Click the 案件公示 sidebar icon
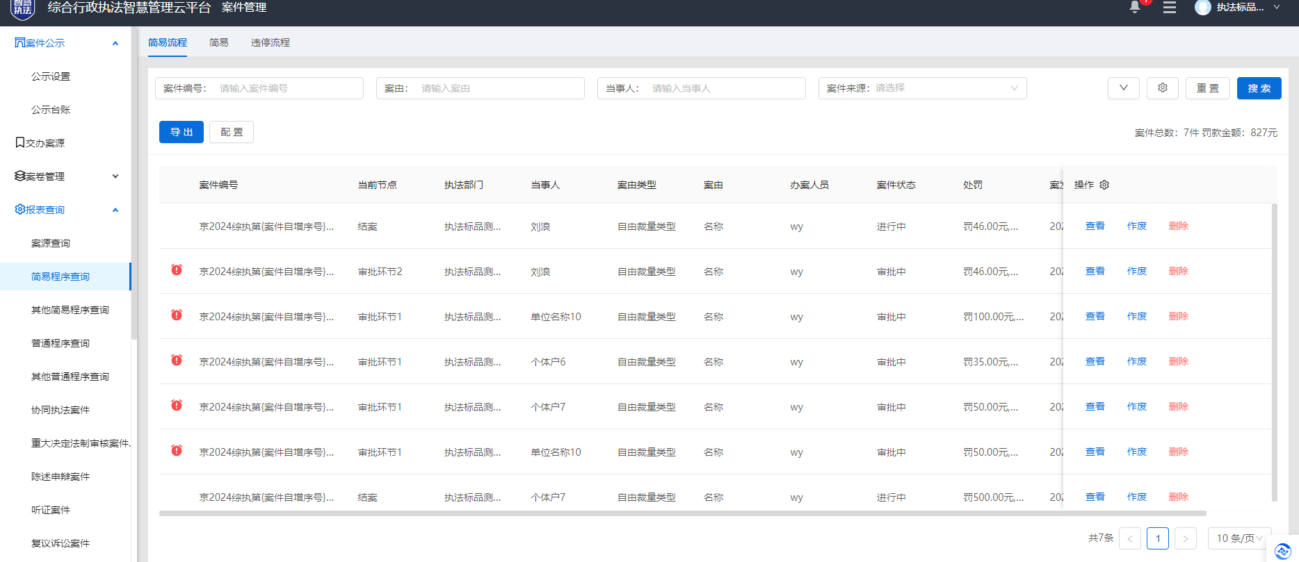 click(x=19, y=43)
